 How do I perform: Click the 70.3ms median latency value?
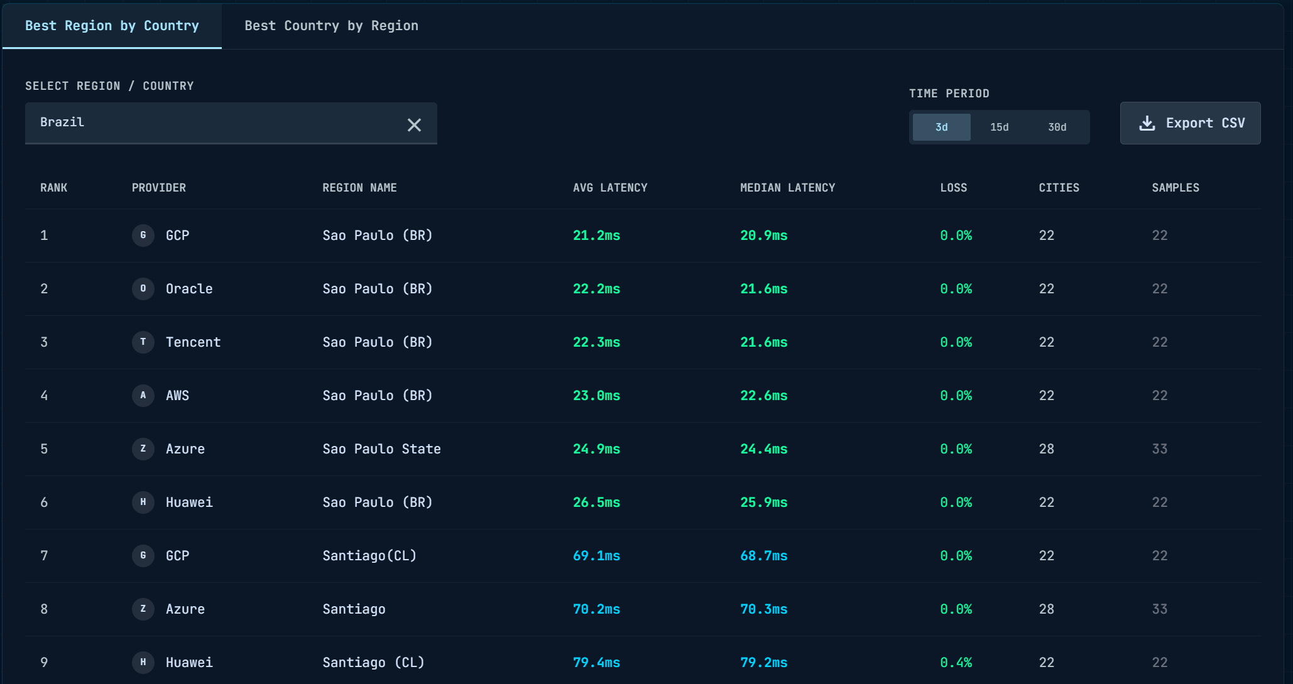[x=764, y=609]
